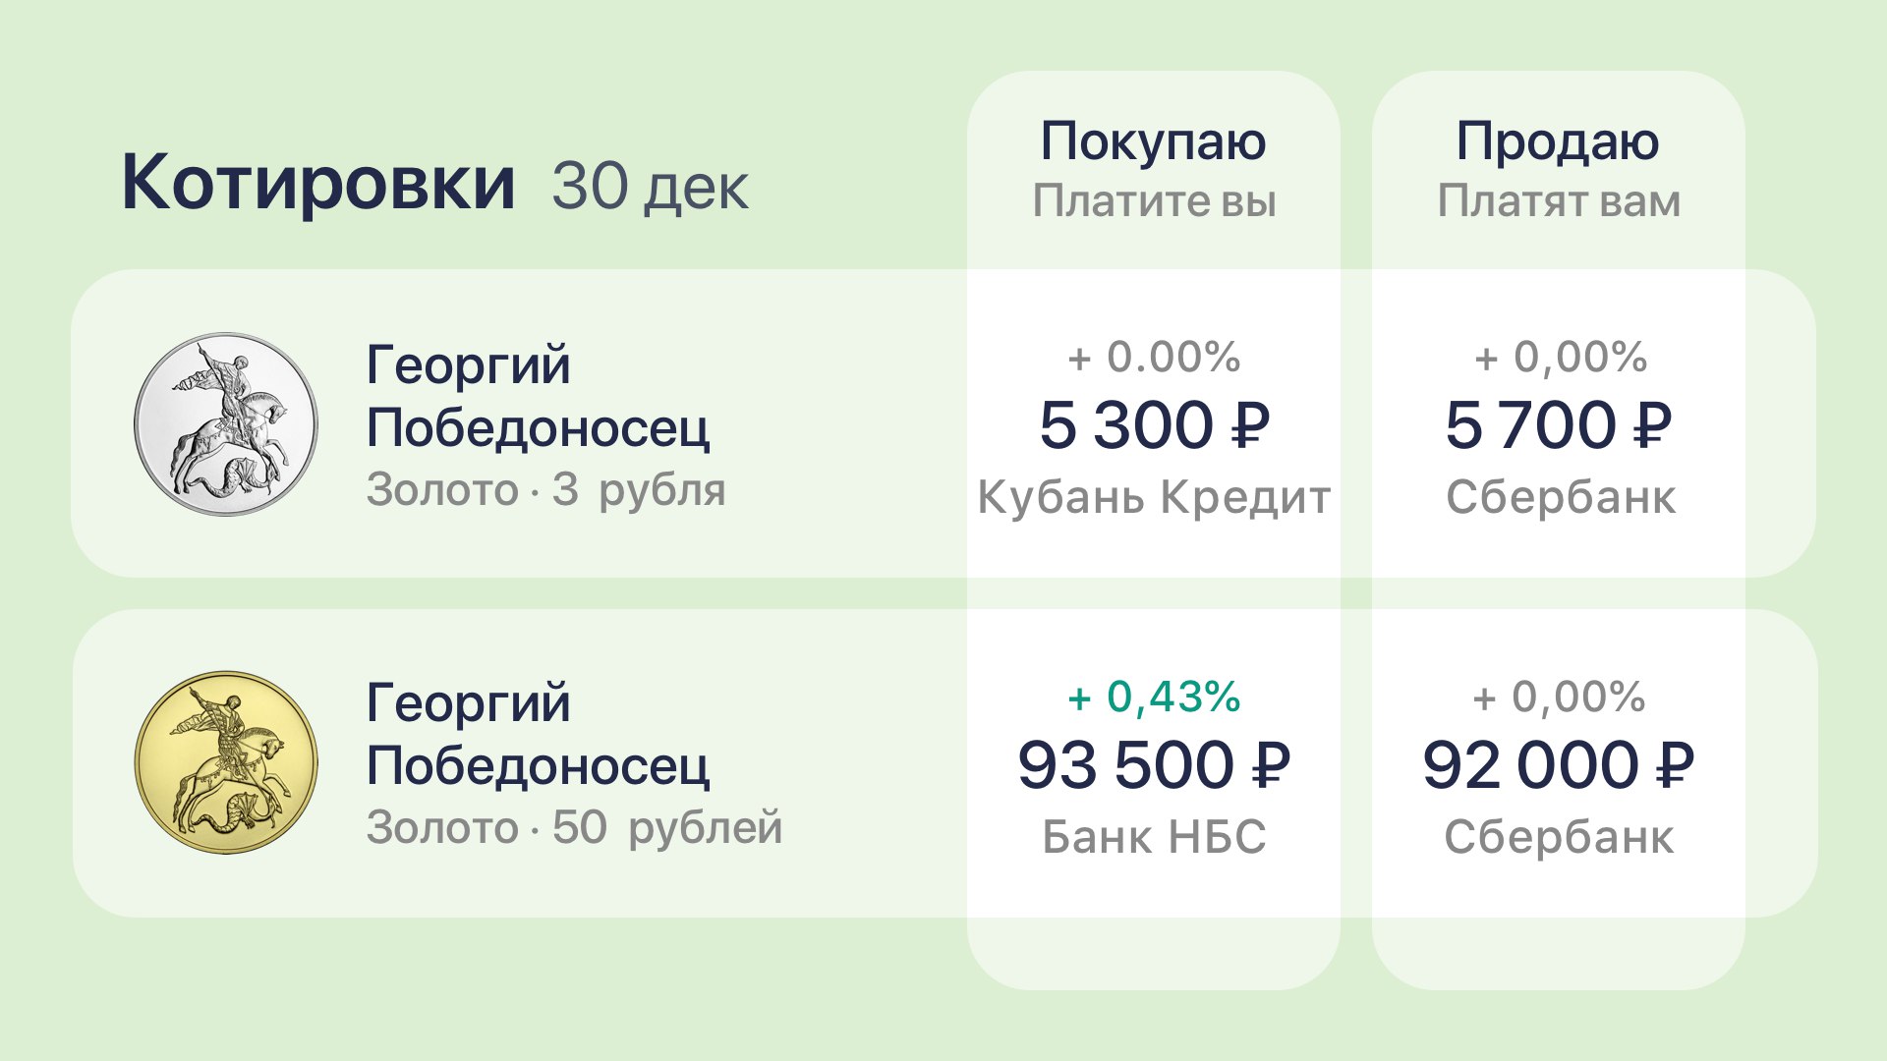Image resolution: width=1887 pixels, height=1061 pixels.
Task: Click the 5 700 ₽ sell price
Action: point(1558,425)
